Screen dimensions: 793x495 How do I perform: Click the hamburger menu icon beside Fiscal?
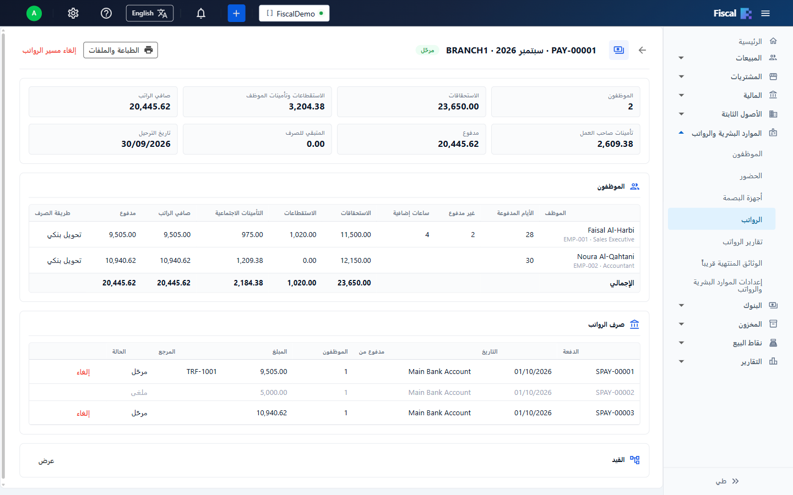pyautogui.click(x=765, y=13)
